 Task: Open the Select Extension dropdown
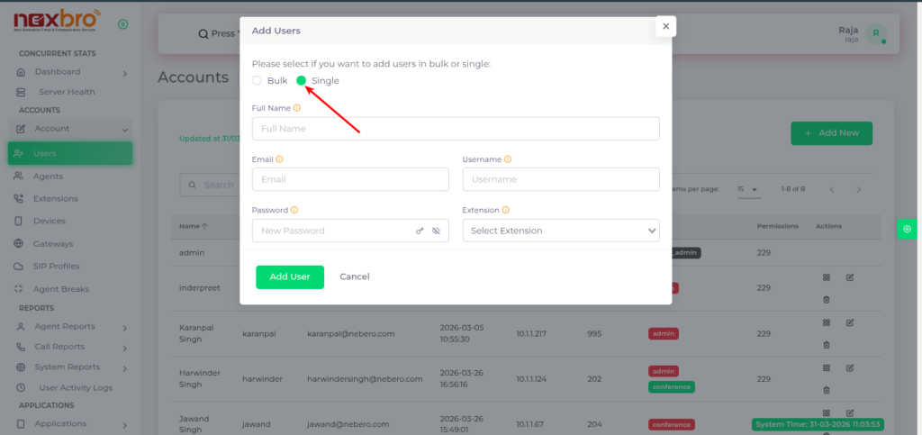point(561,231)
